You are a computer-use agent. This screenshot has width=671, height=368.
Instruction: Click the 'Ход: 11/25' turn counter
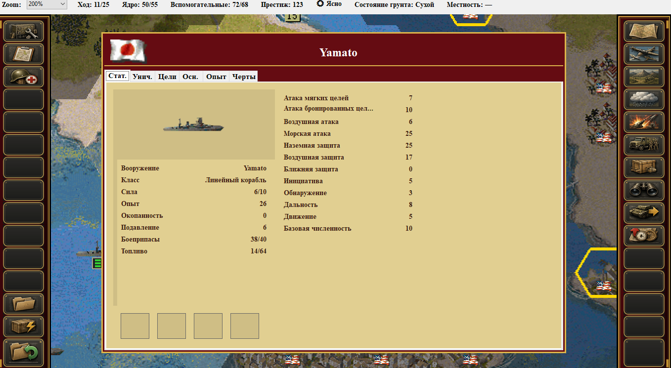[x=93, y=4]
